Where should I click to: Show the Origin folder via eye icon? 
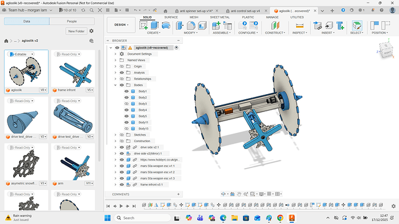(x=121, y=66)
